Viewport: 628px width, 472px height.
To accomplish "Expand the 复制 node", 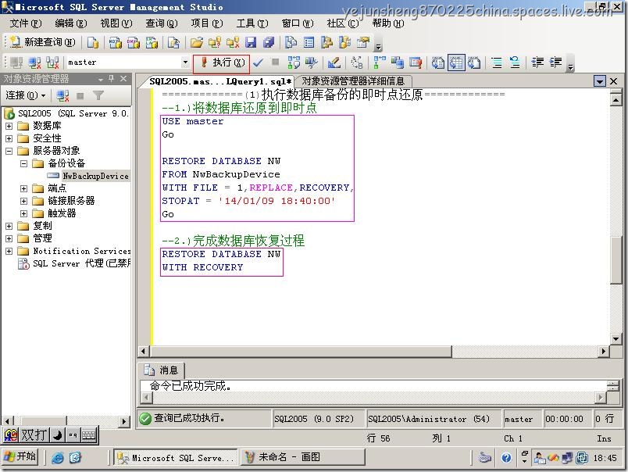I will tap(9, 226).
